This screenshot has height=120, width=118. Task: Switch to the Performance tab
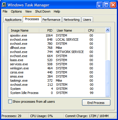point(51,20)
